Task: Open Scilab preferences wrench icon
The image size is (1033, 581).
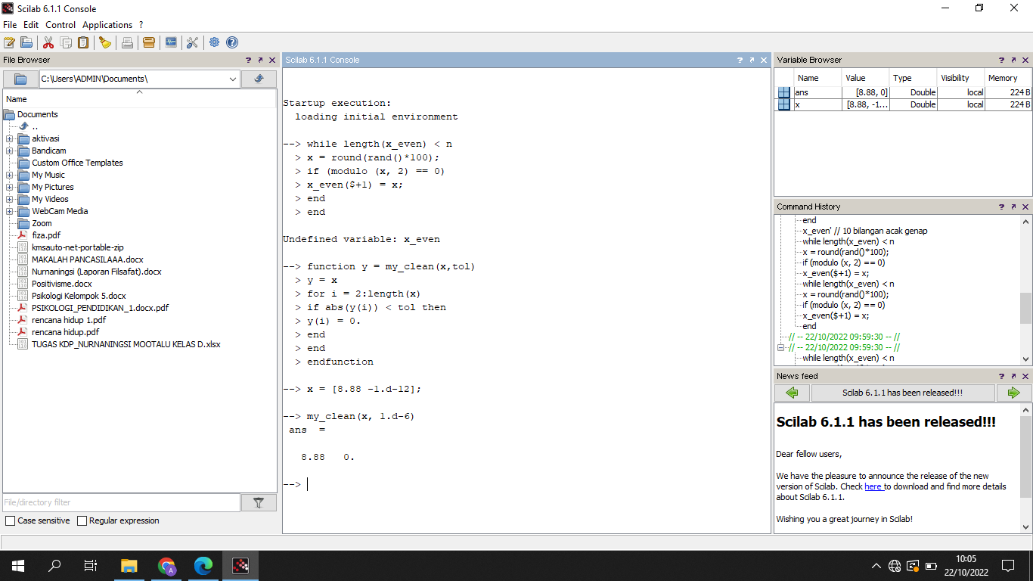Action: tap(192, 42)
